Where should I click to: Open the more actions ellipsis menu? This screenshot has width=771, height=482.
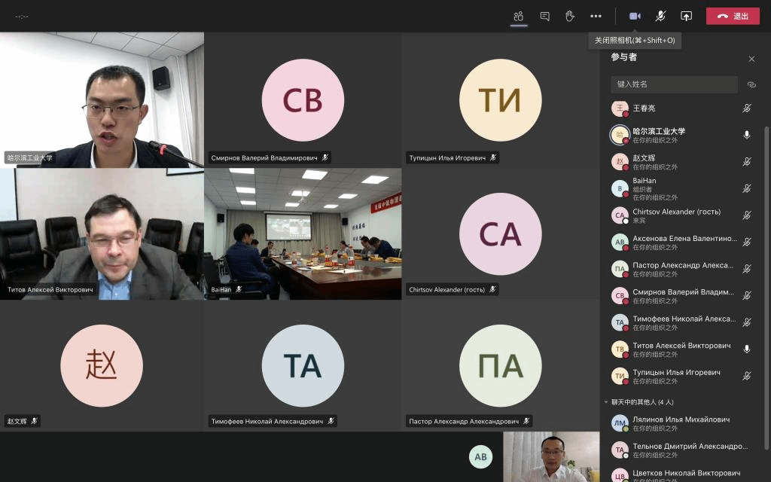point(596,16)
